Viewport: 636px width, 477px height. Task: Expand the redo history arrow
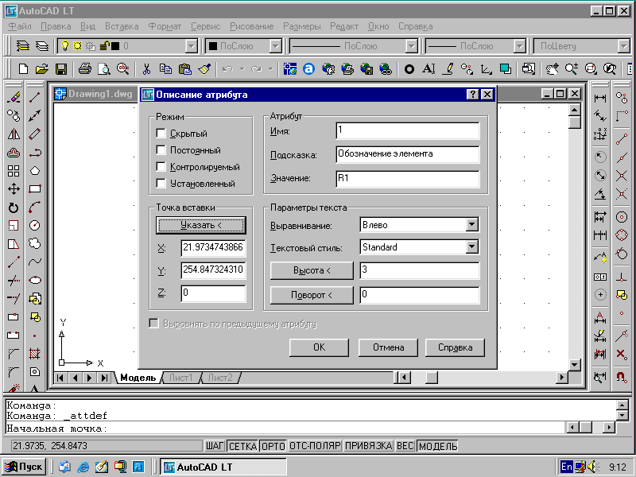click(x=270, y=69)
